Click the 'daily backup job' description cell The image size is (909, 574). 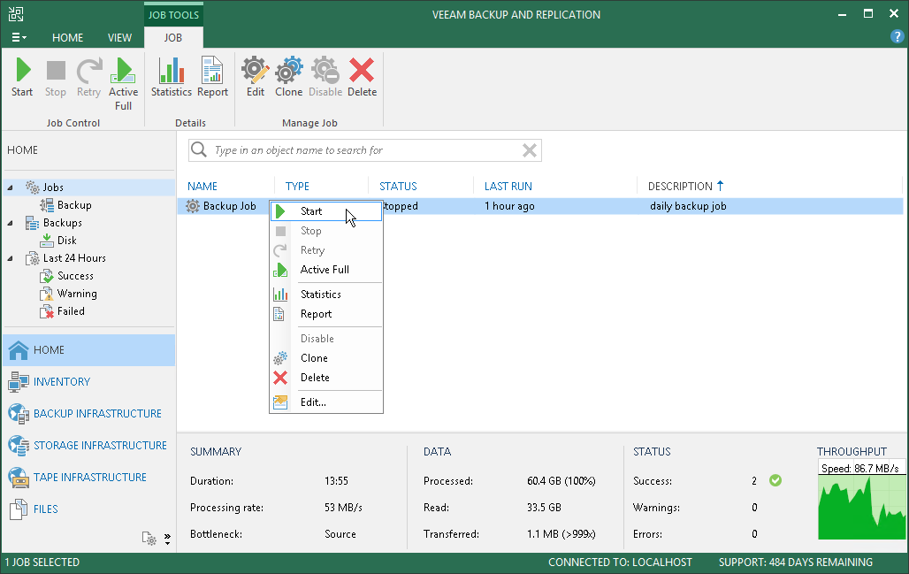coord(688,206)
